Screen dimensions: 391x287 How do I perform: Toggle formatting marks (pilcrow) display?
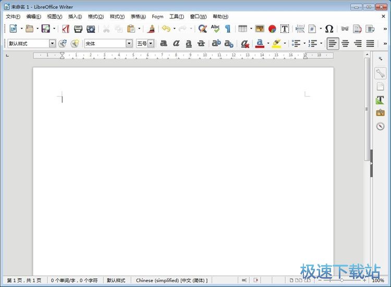click(x=227, y=29)
